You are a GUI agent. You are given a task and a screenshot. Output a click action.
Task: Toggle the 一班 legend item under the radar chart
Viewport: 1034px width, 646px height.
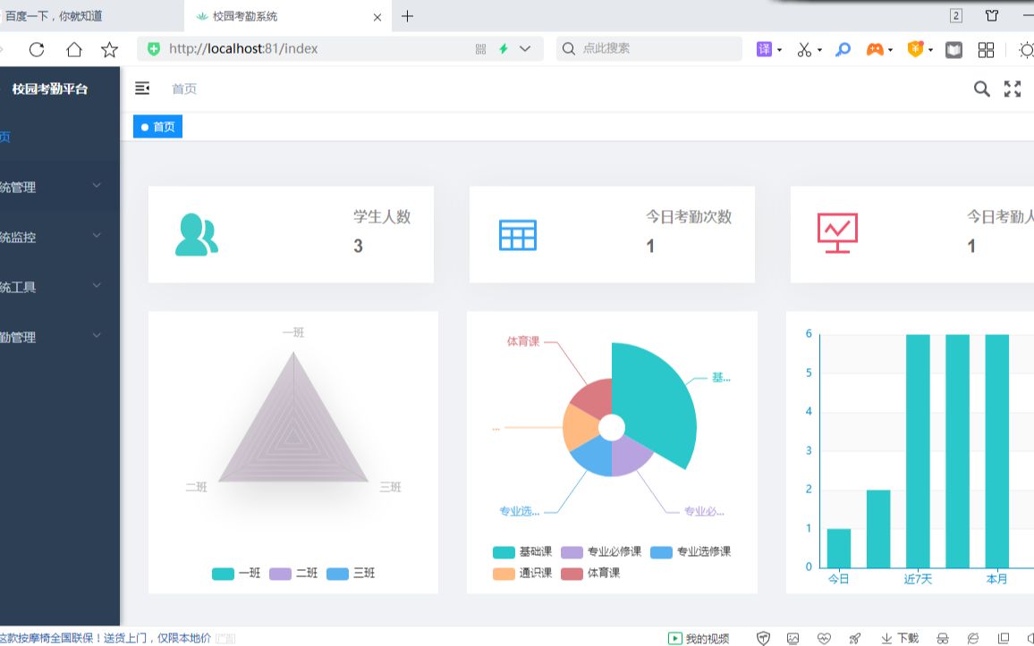click(x=238, y=573)
